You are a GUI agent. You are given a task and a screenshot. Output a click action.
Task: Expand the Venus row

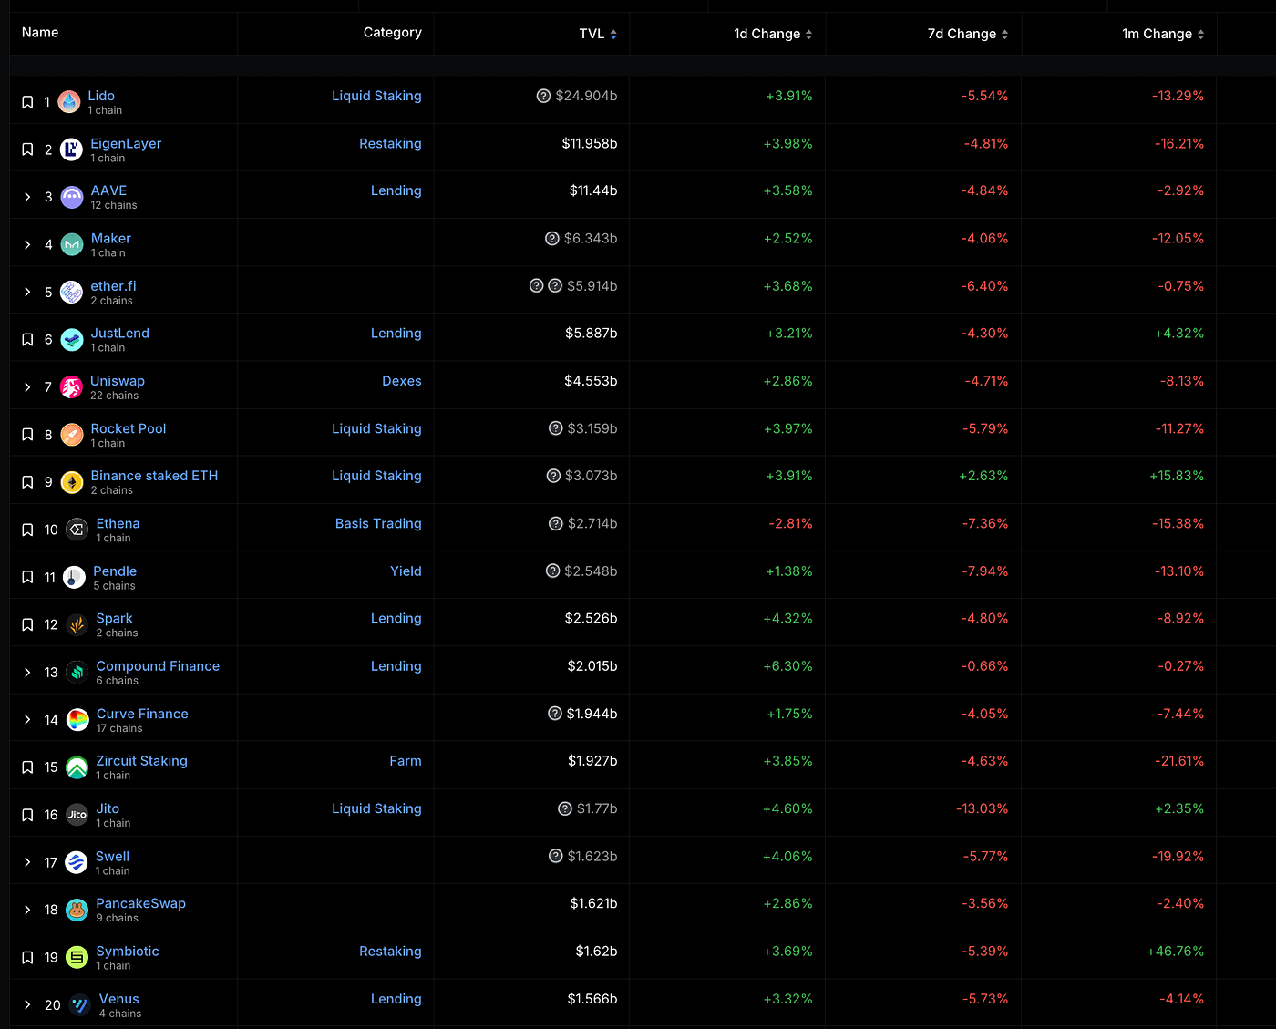click(27, 1005)
